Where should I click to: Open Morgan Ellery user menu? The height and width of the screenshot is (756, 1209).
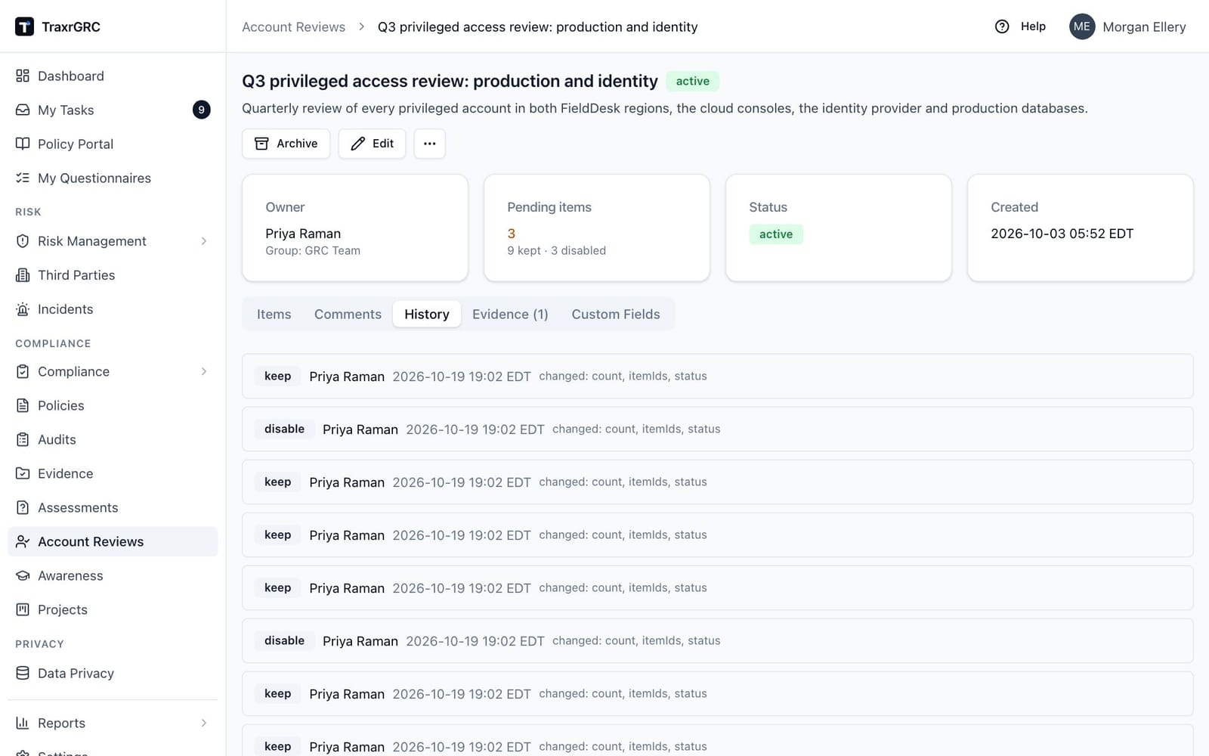pyautogui.click(x=1127, y=26)
